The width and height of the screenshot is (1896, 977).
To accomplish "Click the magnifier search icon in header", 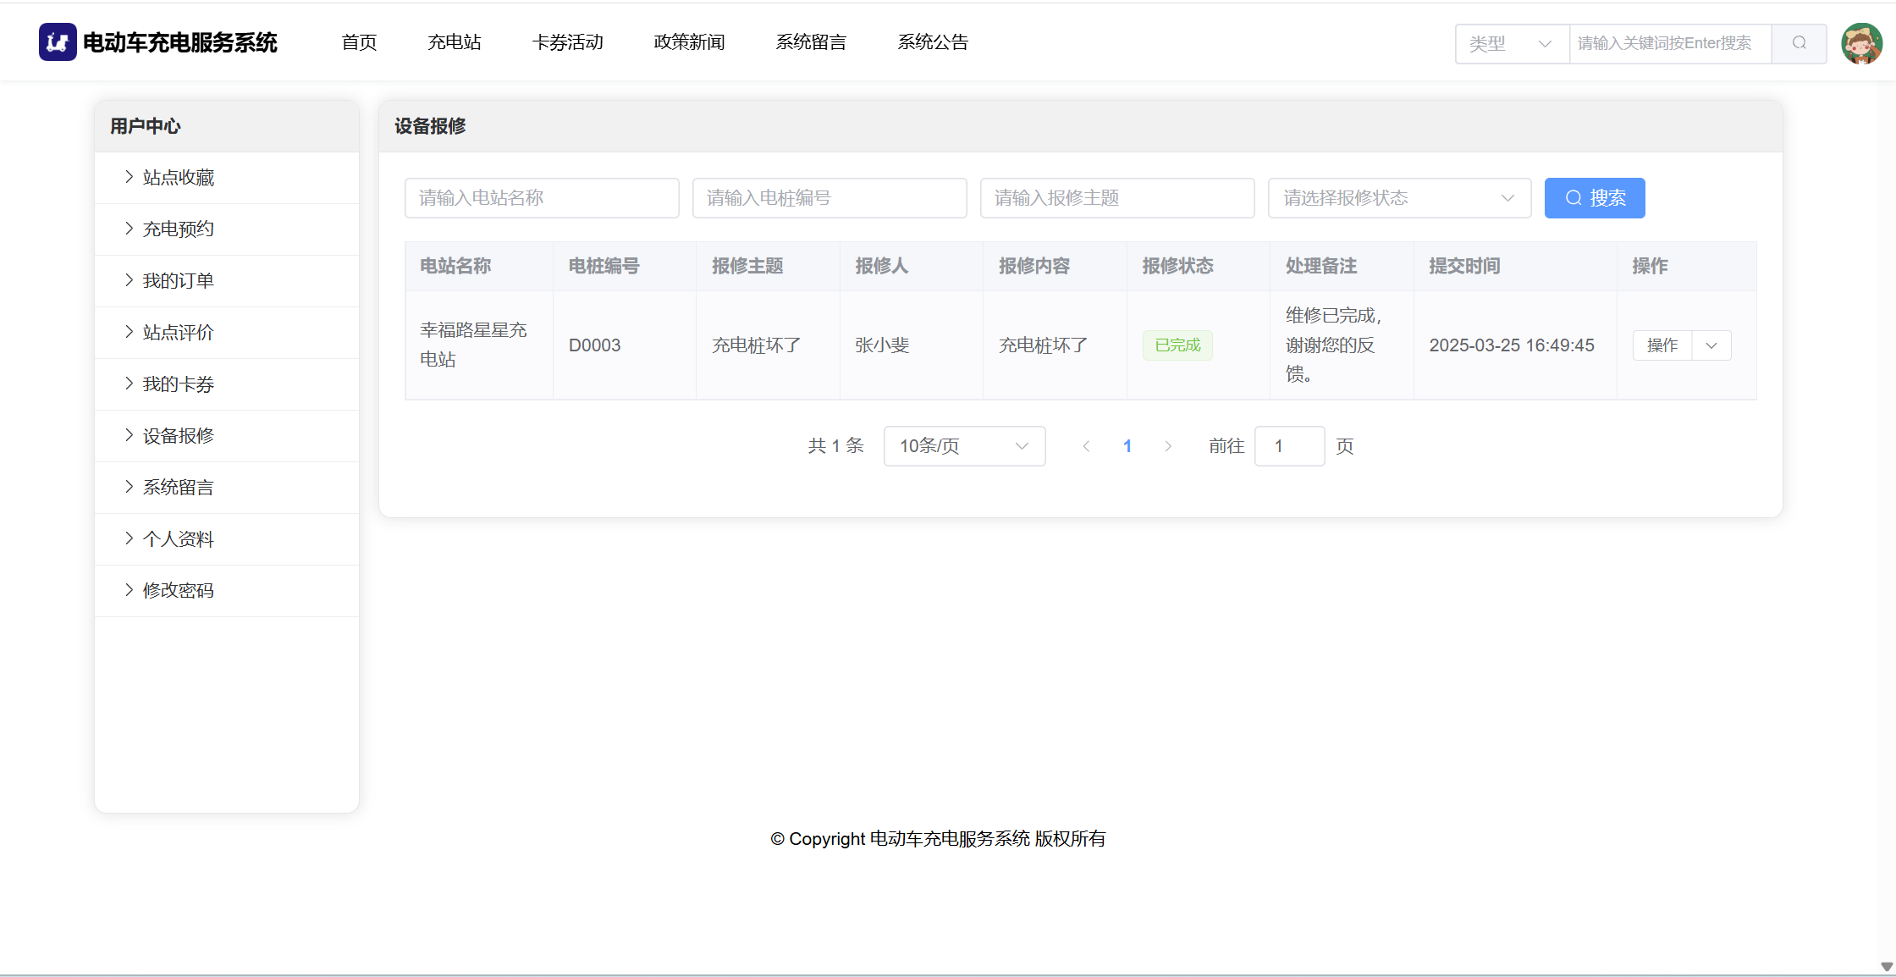I will [x=1799, y=43].
